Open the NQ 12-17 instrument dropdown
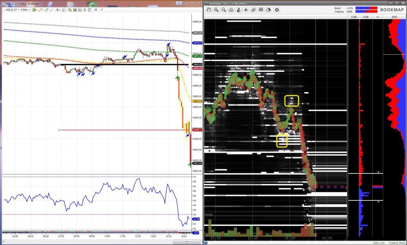The height and width of the screenshot is (245, 407). (12, 10)
